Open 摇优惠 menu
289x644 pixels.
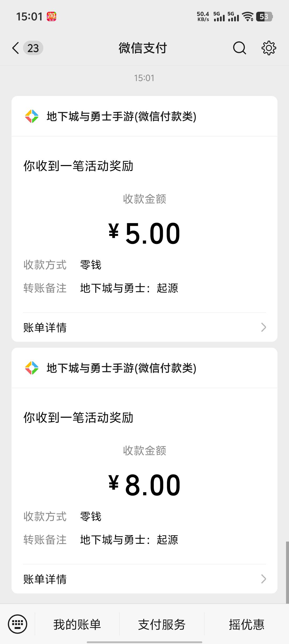pos(246,624)
